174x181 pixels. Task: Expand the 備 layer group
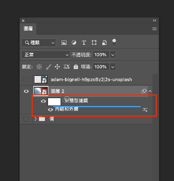tap(35, 119)
